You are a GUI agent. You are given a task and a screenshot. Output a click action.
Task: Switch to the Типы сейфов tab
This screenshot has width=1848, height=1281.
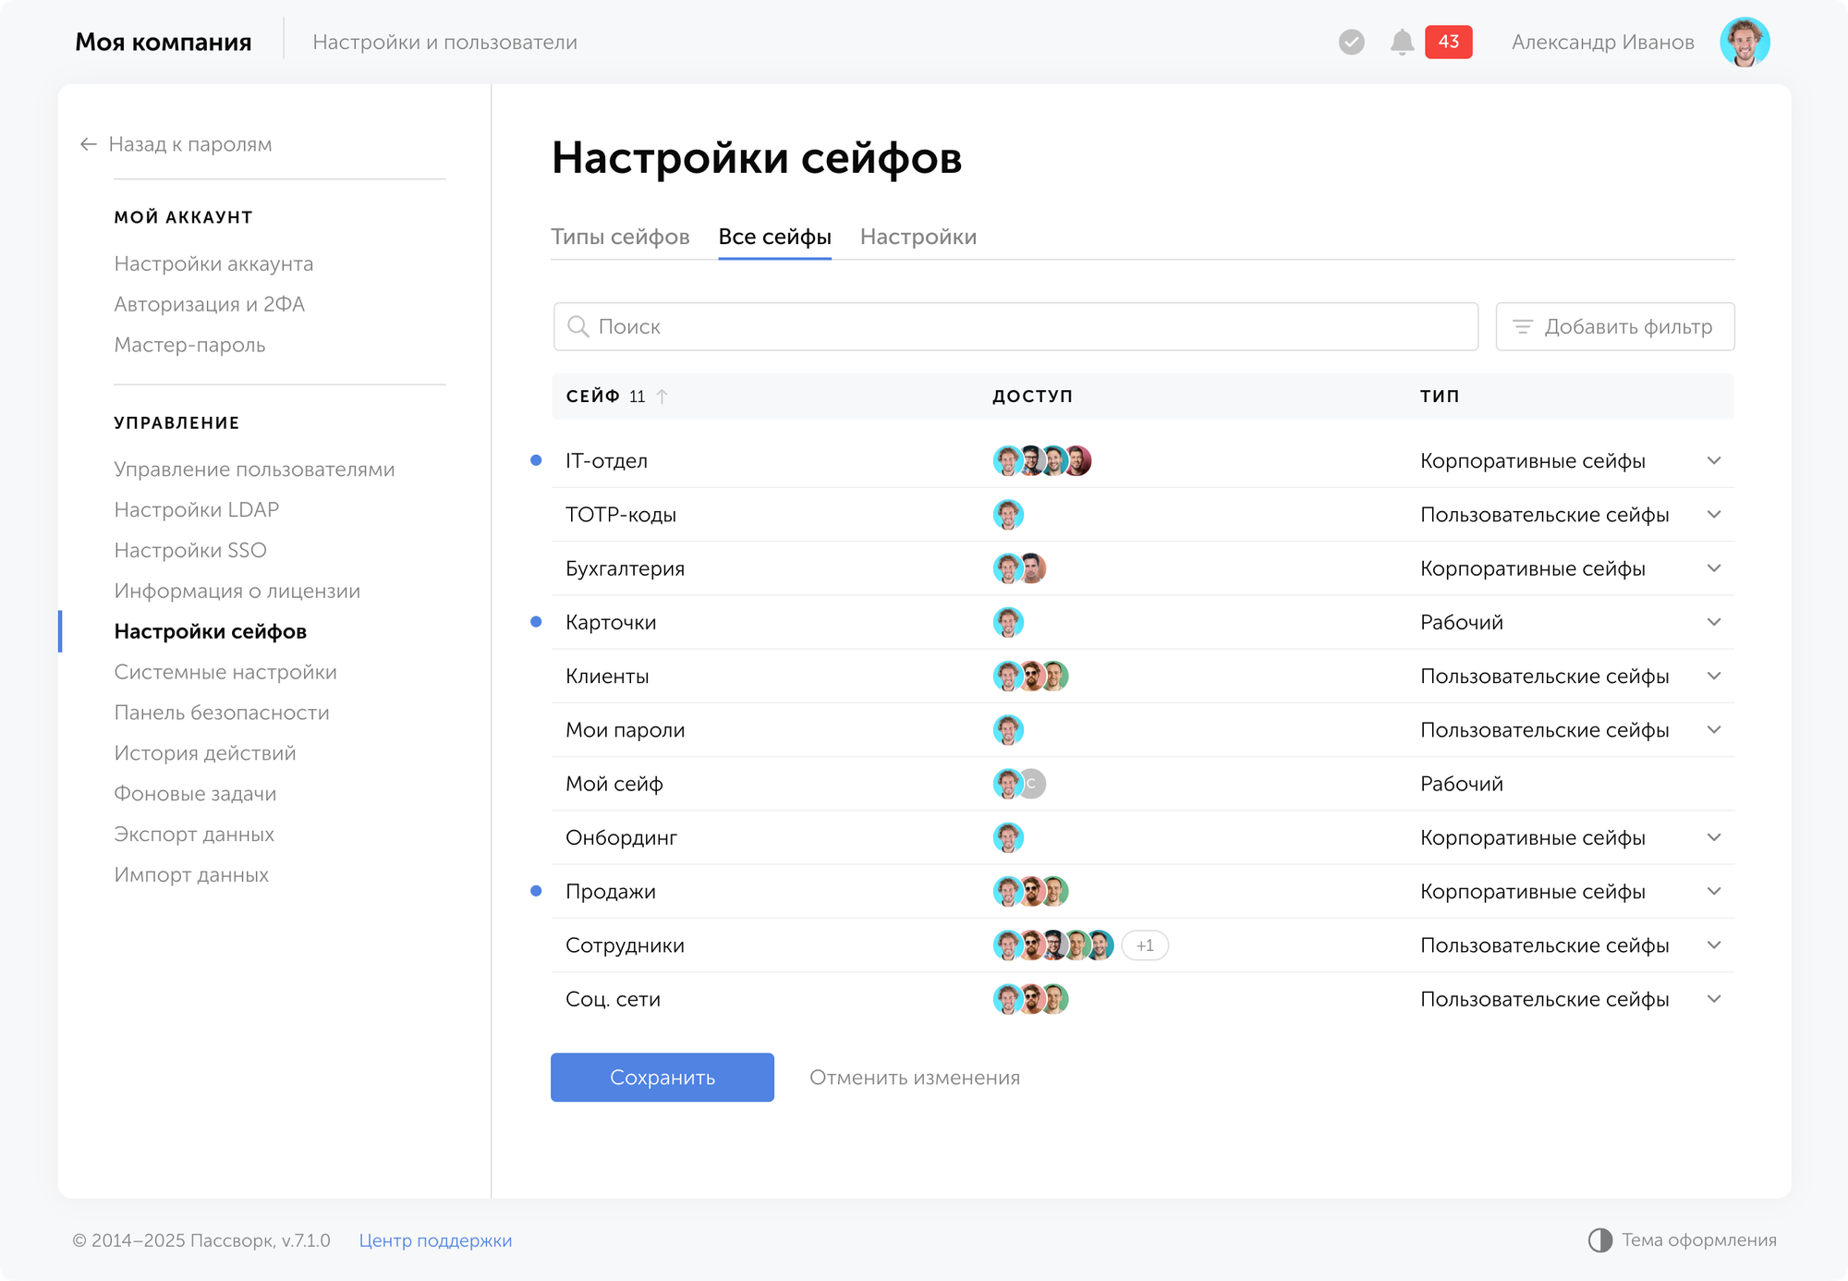pyautogui.click(x=620, y=237)
